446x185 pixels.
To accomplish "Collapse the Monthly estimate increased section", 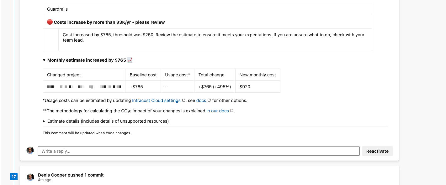I will (44, 60).
